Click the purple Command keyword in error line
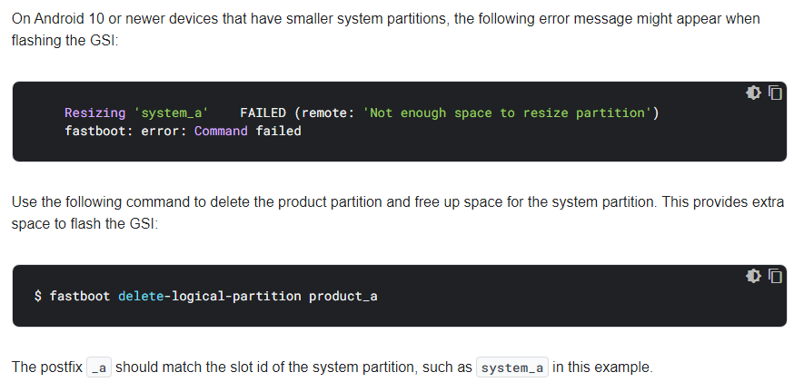Image resolution: width=804 pixels, height=392 pixels. [x=221, y=132]
